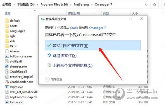165x106 pixels.
Task: Select the Languages folder icon
Action: [x=7, y=31]
